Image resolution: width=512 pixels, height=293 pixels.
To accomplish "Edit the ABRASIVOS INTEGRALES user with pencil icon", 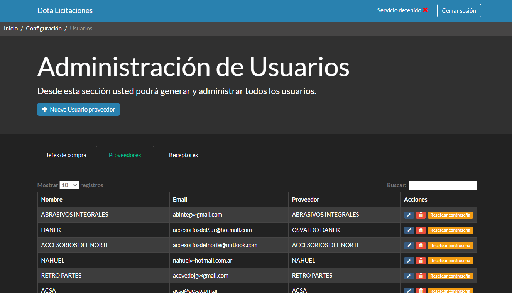I will pyautogui.click(x=409, y=215).
